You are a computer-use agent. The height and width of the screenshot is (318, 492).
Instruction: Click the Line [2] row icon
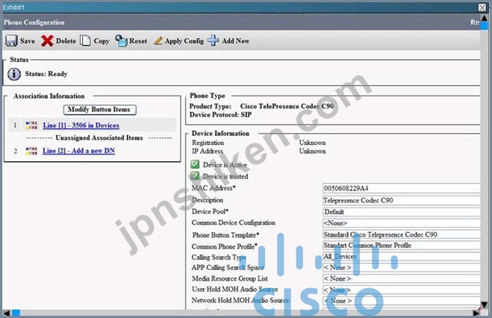click(x=31, y=151)
